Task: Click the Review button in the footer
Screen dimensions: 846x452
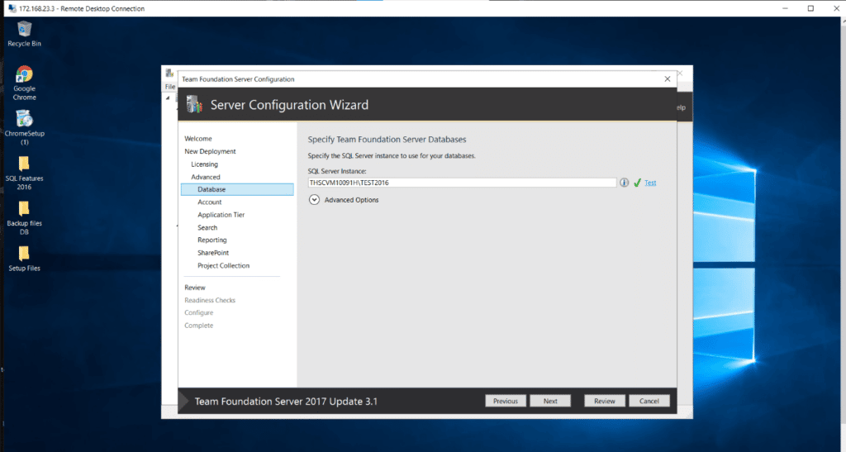Action: point(604,401)
